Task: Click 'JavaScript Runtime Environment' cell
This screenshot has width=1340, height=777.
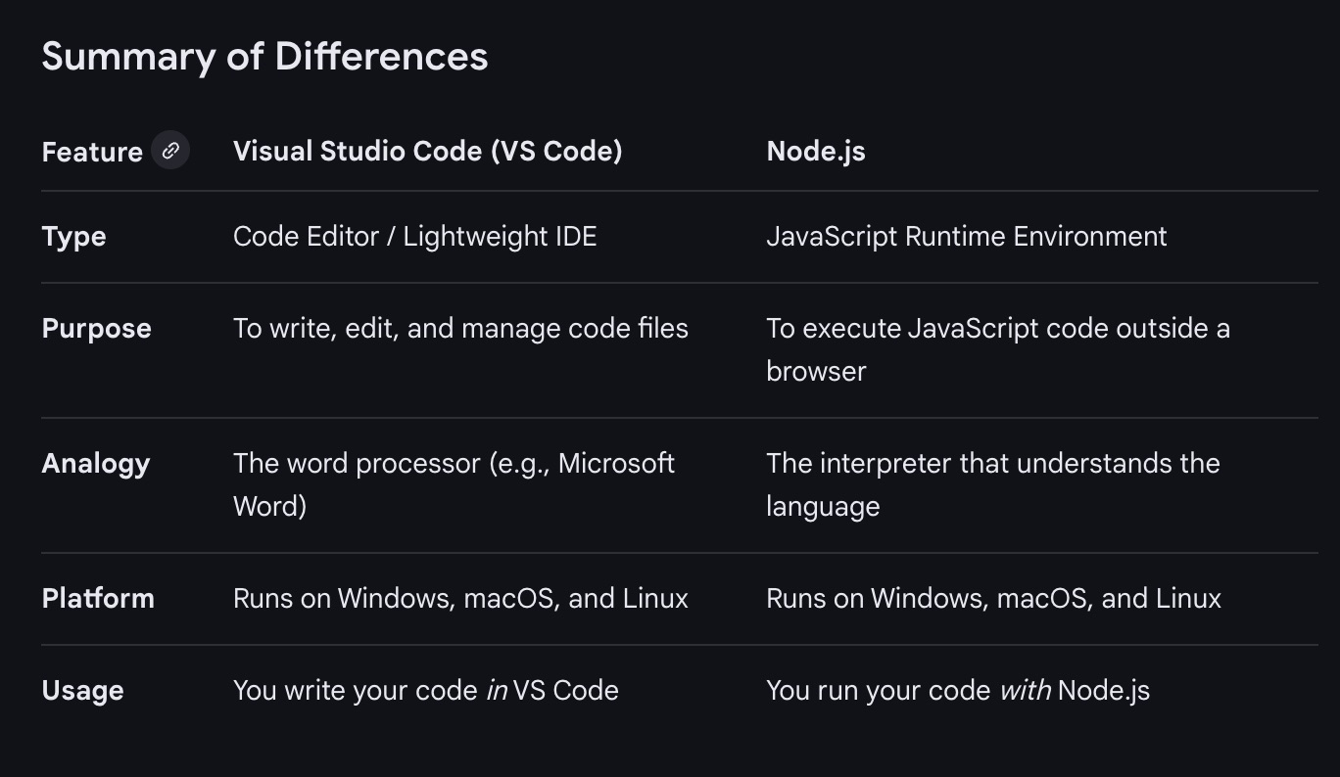Action: tap(967, 237)
